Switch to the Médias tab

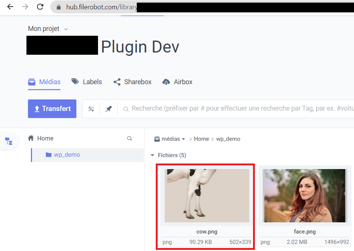(x=44, y=82)
